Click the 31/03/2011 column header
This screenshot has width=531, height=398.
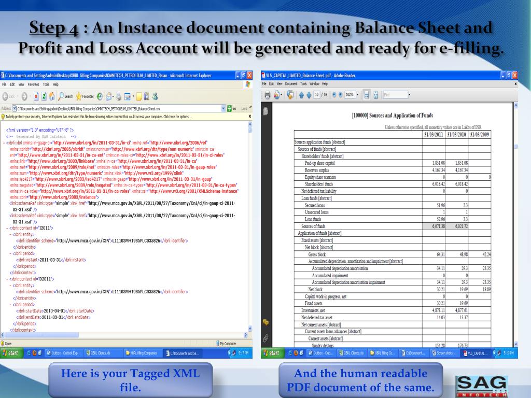pos(434,134)
